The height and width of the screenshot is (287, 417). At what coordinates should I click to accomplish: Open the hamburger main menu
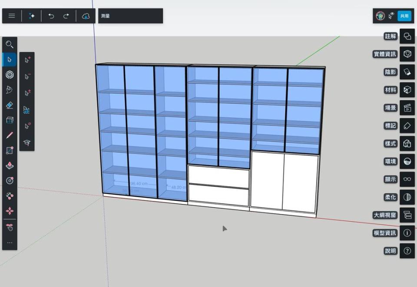12,16
